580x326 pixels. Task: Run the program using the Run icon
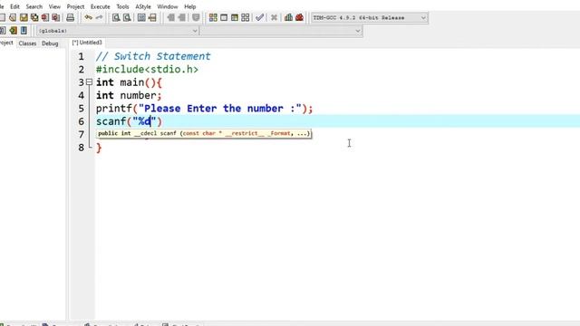coord(224,17)
